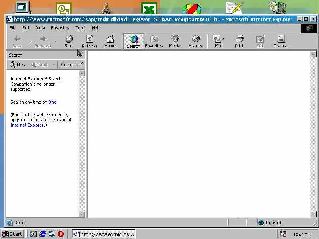This screenshot has height=239, width=319.
Task: Click the Edit toolbar button
Action: point(260,42)
